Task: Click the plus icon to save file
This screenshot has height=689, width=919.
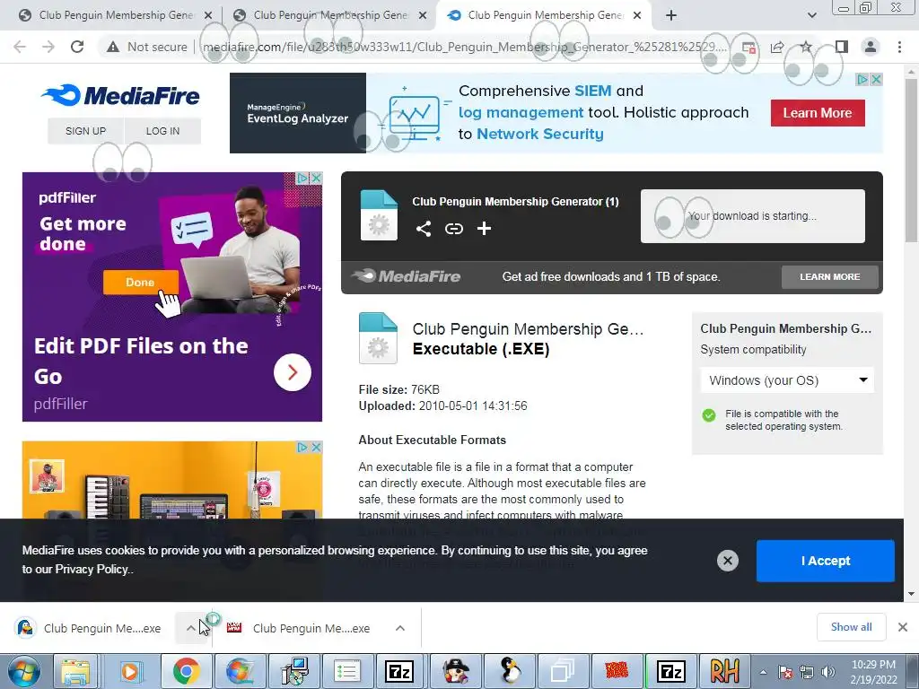Action: [x=484, y=229]
